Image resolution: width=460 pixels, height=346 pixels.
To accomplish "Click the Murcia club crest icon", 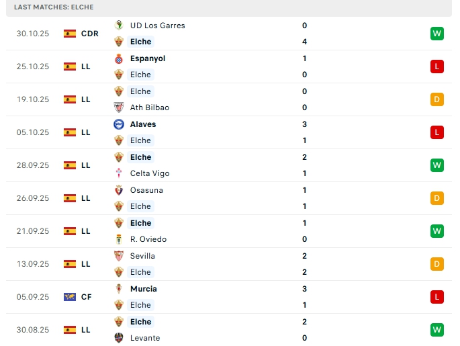I will (x=119, y=289).
